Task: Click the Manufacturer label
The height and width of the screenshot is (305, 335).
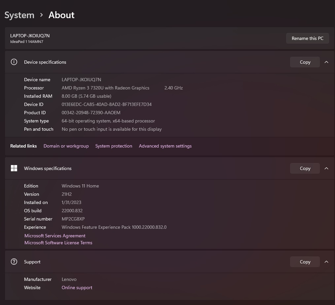Action: click(x=38, y=279)
